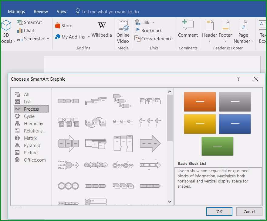Screen dimensions: 267x221
Task: Click green block in SmartArt preview
Action: [217, 146]
